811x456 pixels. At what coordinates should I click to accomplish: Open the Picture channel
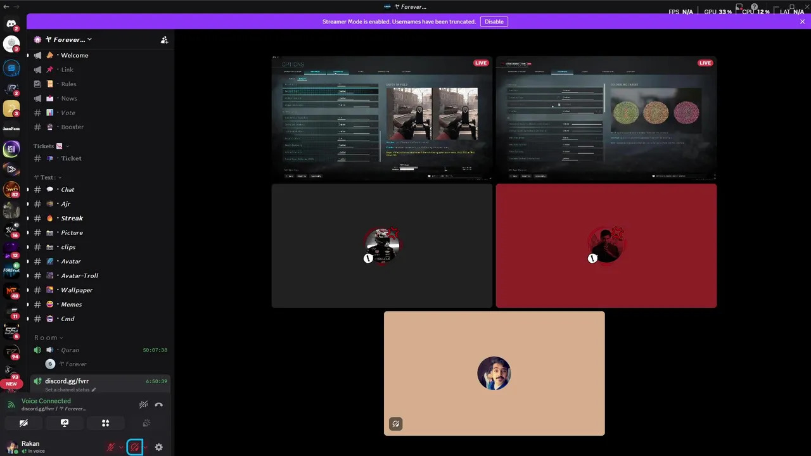tap(99, 232)
